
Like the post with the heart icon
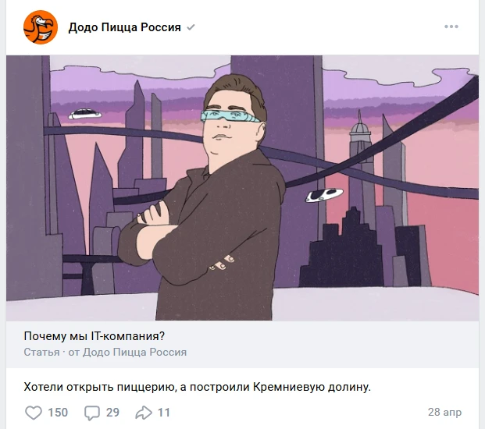[x=34, y=413]
